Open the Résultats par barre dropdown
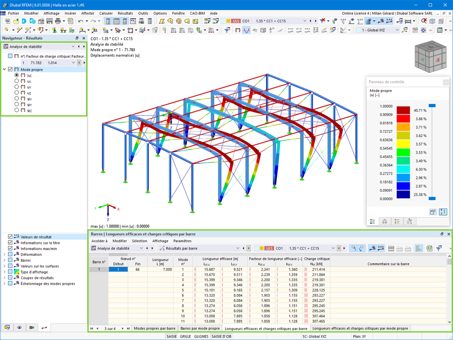The width and height of the screenshot is (453, 340). pyautogui.click(x=200, y=248)
